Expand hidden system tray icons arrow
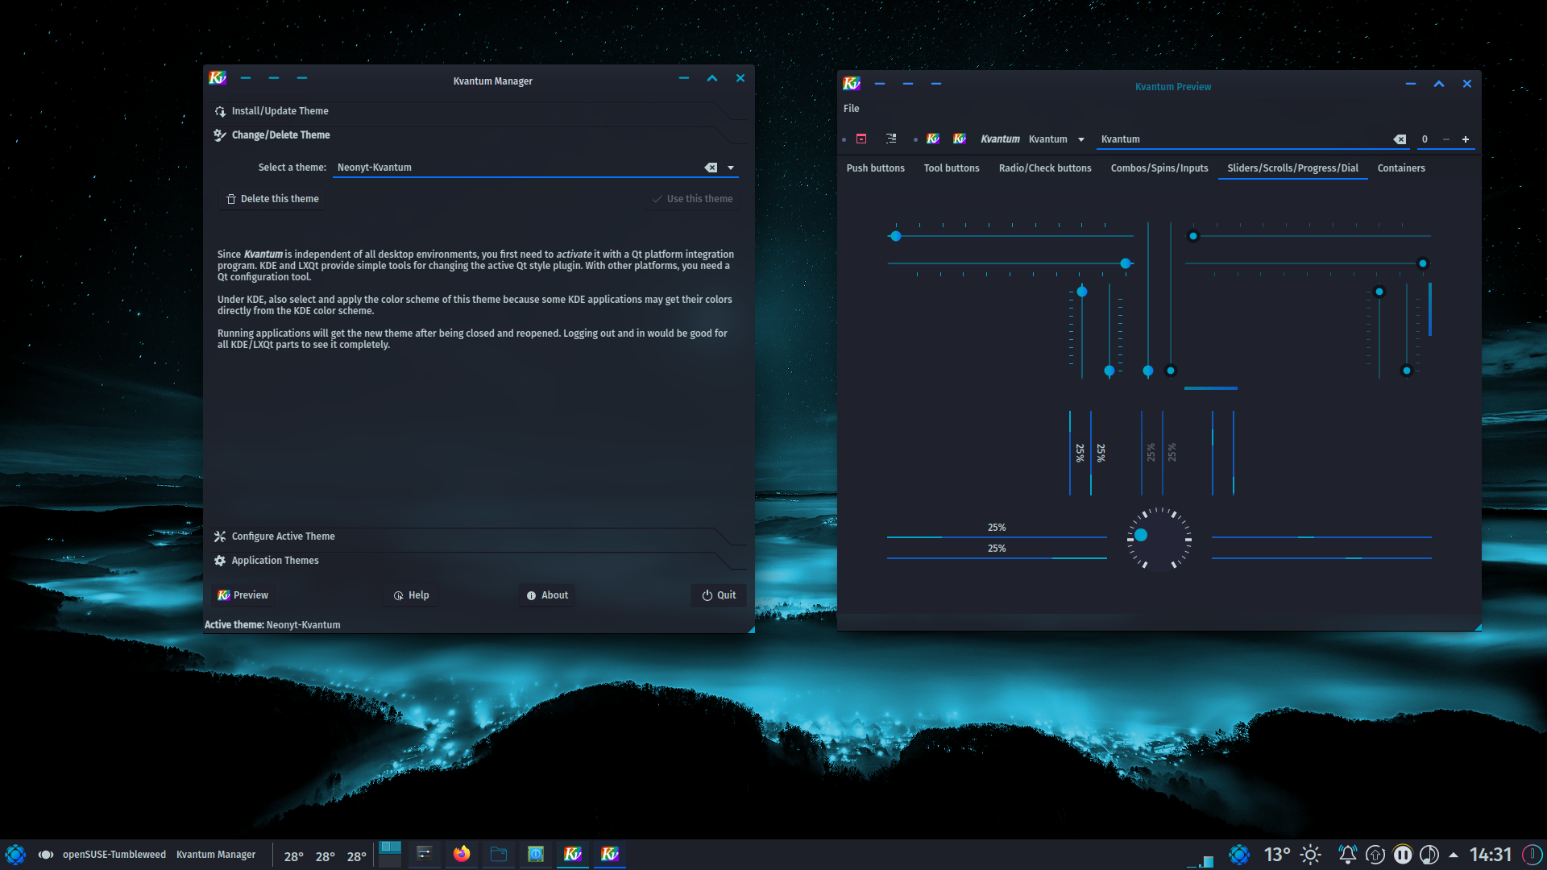This screenshot has height=870, width=1547. pyautogui.click(x=1454, y=855)
